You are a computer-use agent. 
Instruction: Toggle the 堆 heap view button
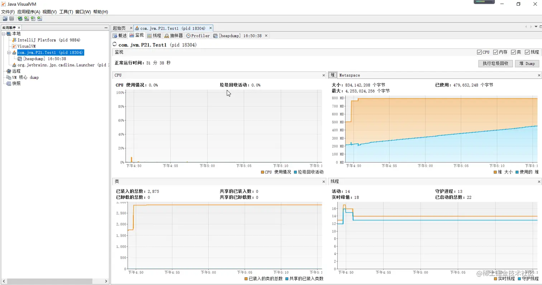[x=333, y=75]
